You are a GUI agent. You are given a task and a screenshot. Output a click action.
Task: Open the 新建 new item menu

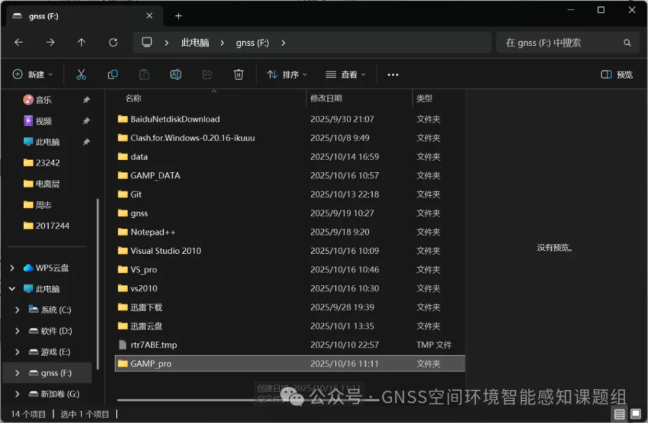[x=33, y=75]
